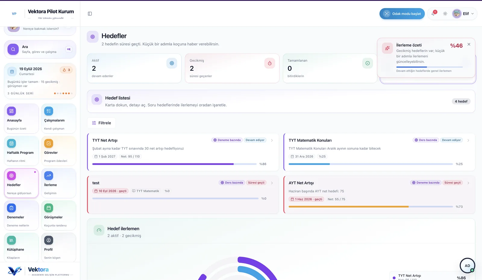
Task: Close the İlerleme özeti card
Action: (x=469, y=44)
